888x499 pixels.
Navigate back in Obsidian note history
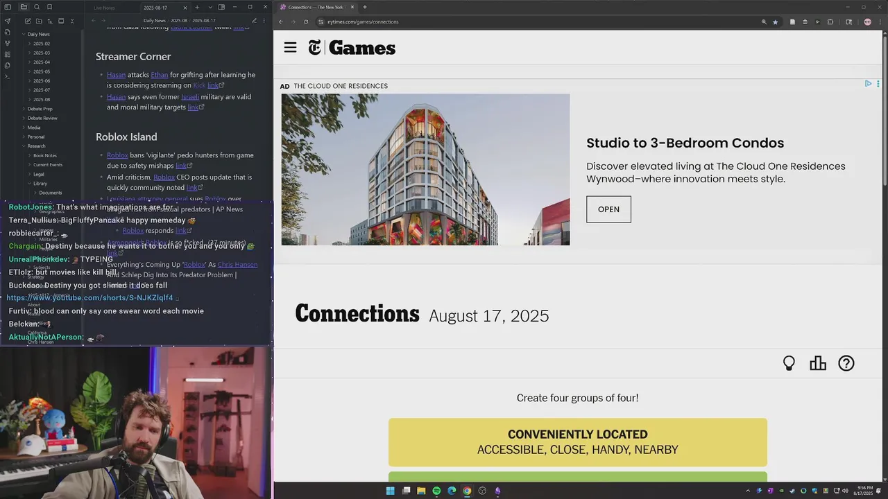tap(94, 21)
